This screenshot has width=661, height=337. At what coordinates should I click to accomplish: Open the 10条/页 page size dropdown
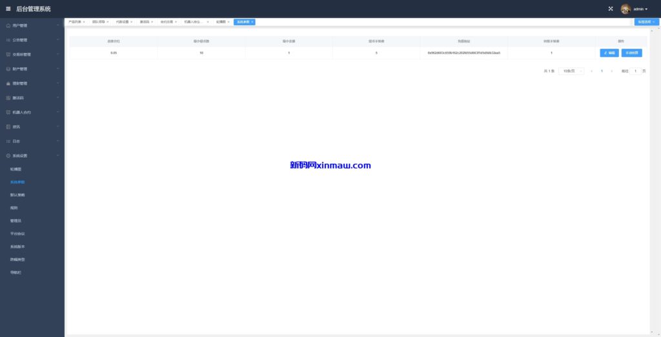pos(571,71)
